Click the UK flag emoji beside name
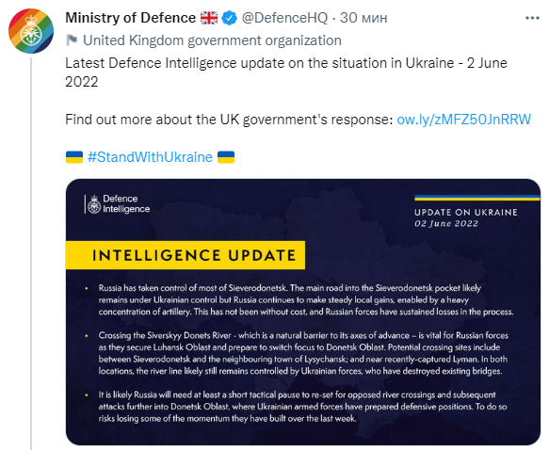Viewport: 549px width, 450px height. 209,18
